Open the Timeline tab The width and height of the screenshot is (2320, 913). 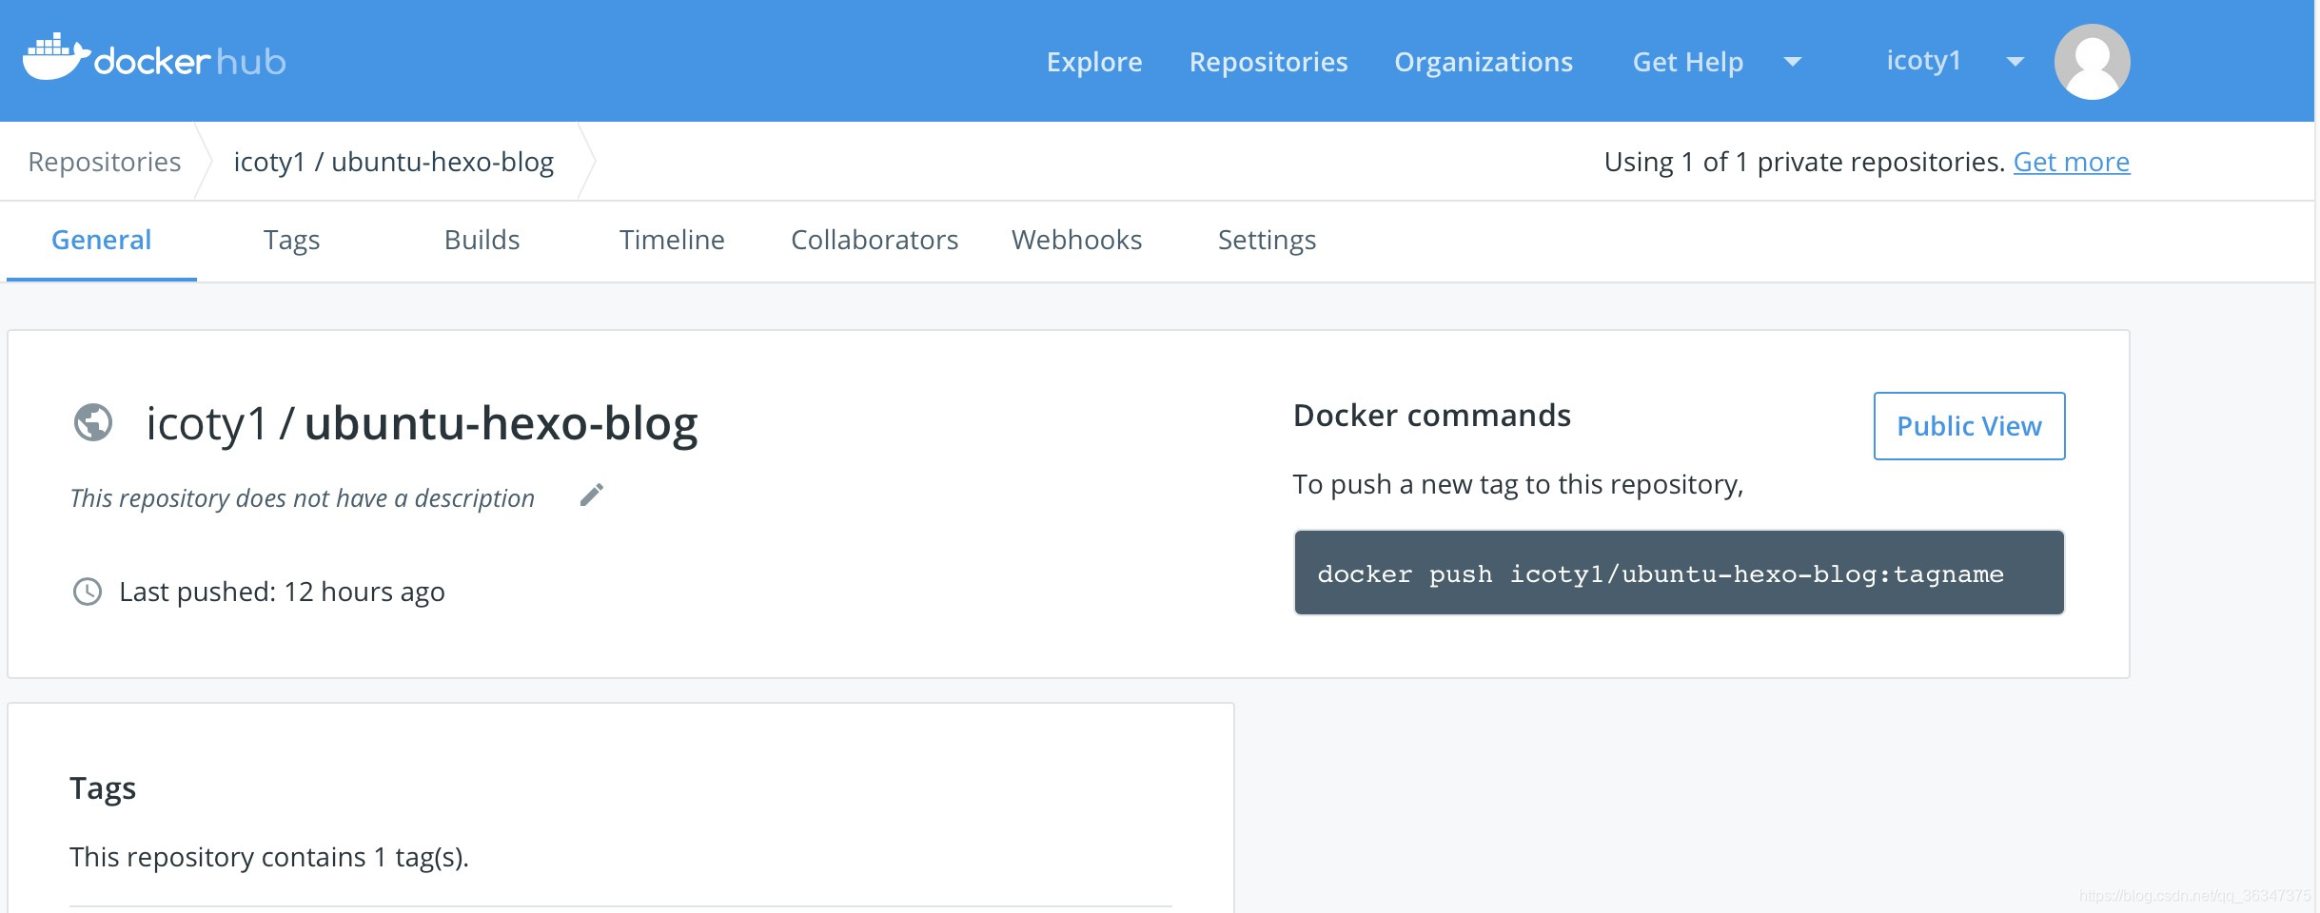(x=672, y=240)
